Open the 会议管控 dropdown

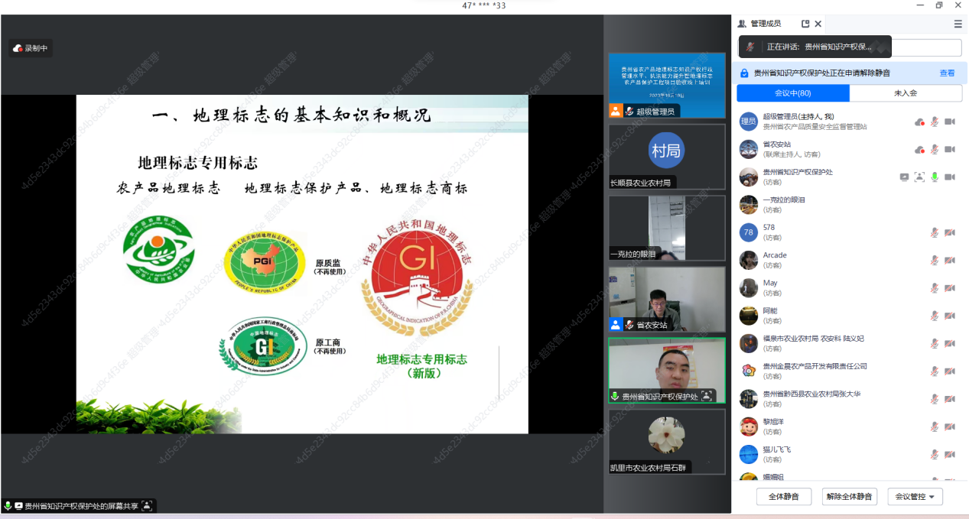point(915,497)
